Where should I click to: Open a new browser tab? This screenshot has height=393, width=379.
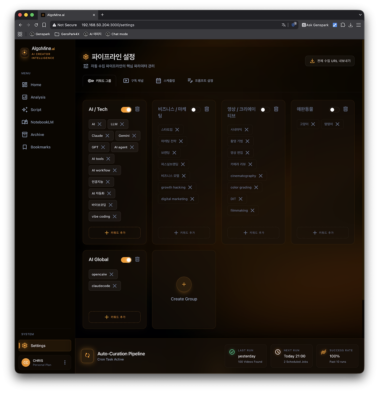(x=102, y=15)
